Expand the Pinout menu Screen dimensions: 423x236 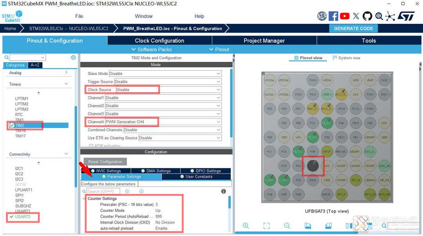point(219,50)
